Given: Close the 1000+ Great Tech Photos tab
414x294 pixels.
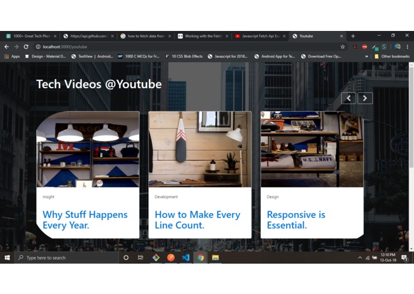Looking at the screenshot, I should click(x=55, y=36).
